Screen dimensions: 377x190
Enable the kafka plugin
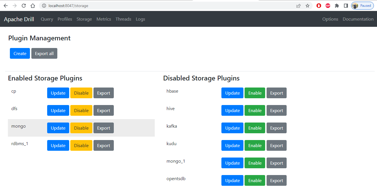point(255,128)
